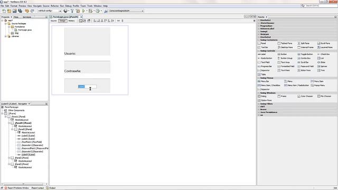This screenshot has height=190, width=338.
Task: Open the Tools menu
Action: click(x=90, y=6)
